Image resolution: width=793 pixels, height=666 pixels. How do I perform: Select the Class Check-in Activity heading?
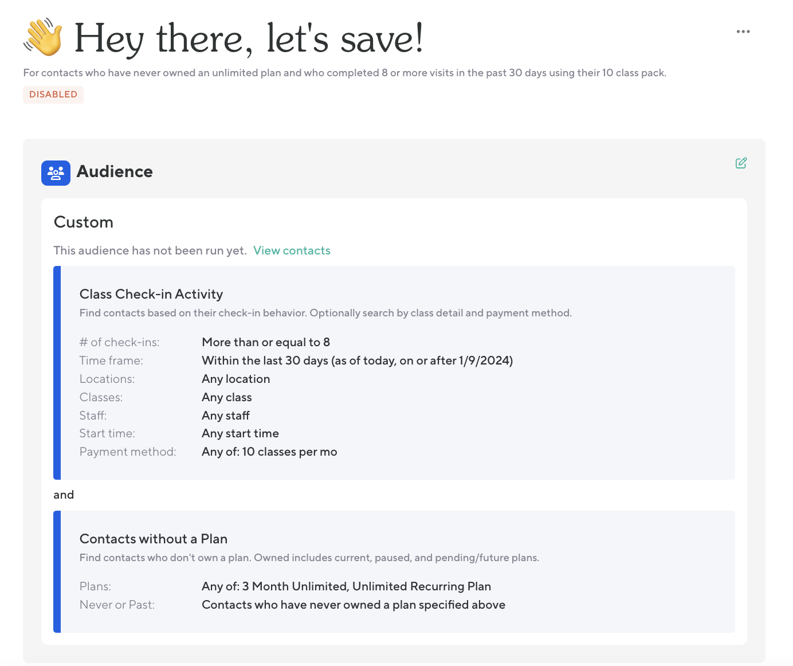151,294
